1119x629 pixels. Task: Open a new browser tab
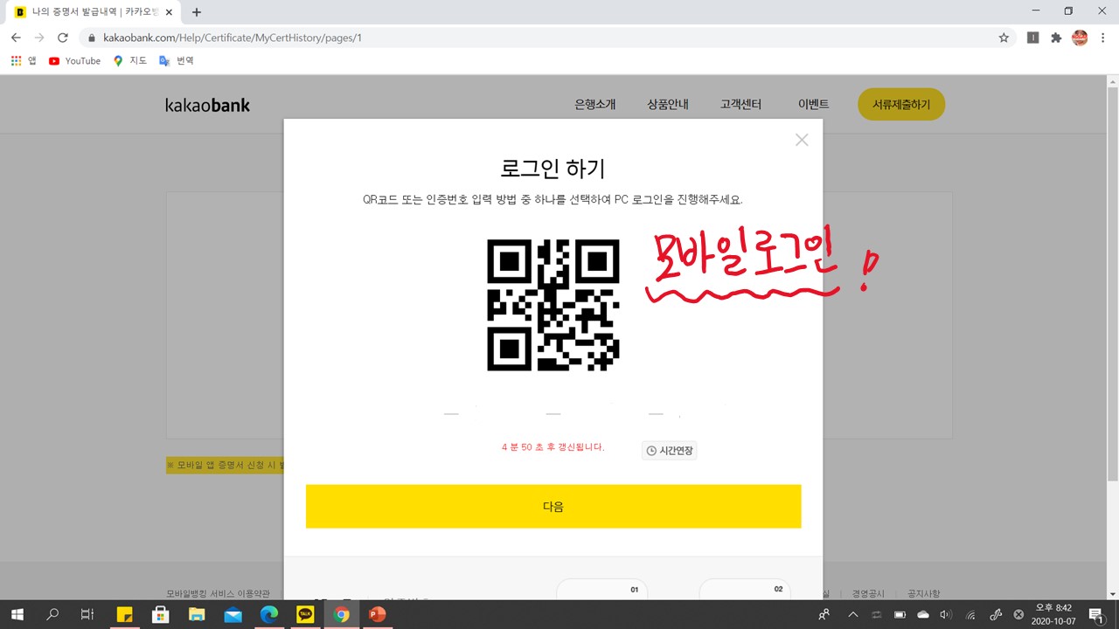(x=197, y=12)
